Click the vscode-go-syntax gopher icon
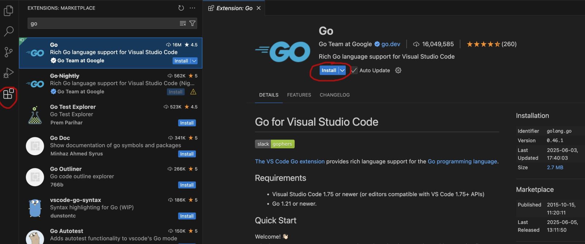 pyautogui.click(x=35, y=208)
